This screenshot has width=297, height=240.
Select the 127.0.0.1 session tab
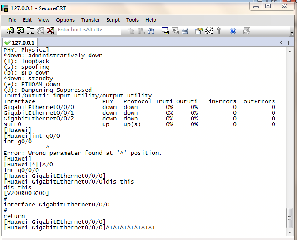(x=20, y=42)
